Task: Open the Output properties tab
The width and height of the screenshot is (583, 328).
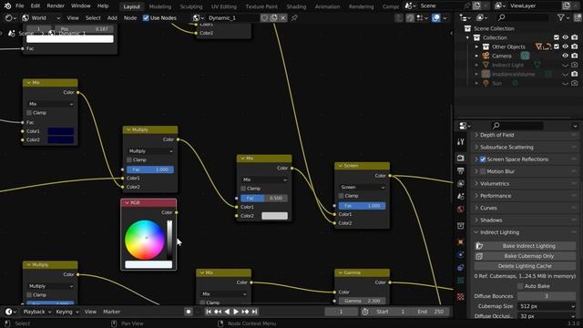Action: click(461, 170)
